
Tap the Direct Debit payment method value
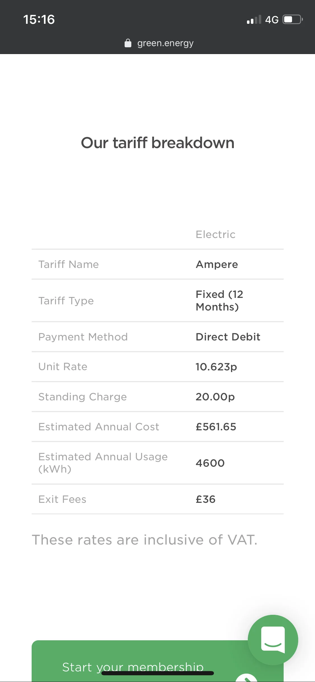[x=228, y=337]
